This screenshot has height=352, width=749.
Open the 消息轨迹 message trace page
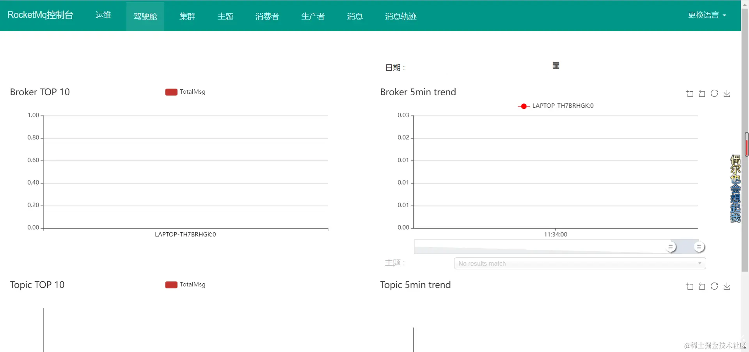(x=401, y=16)
